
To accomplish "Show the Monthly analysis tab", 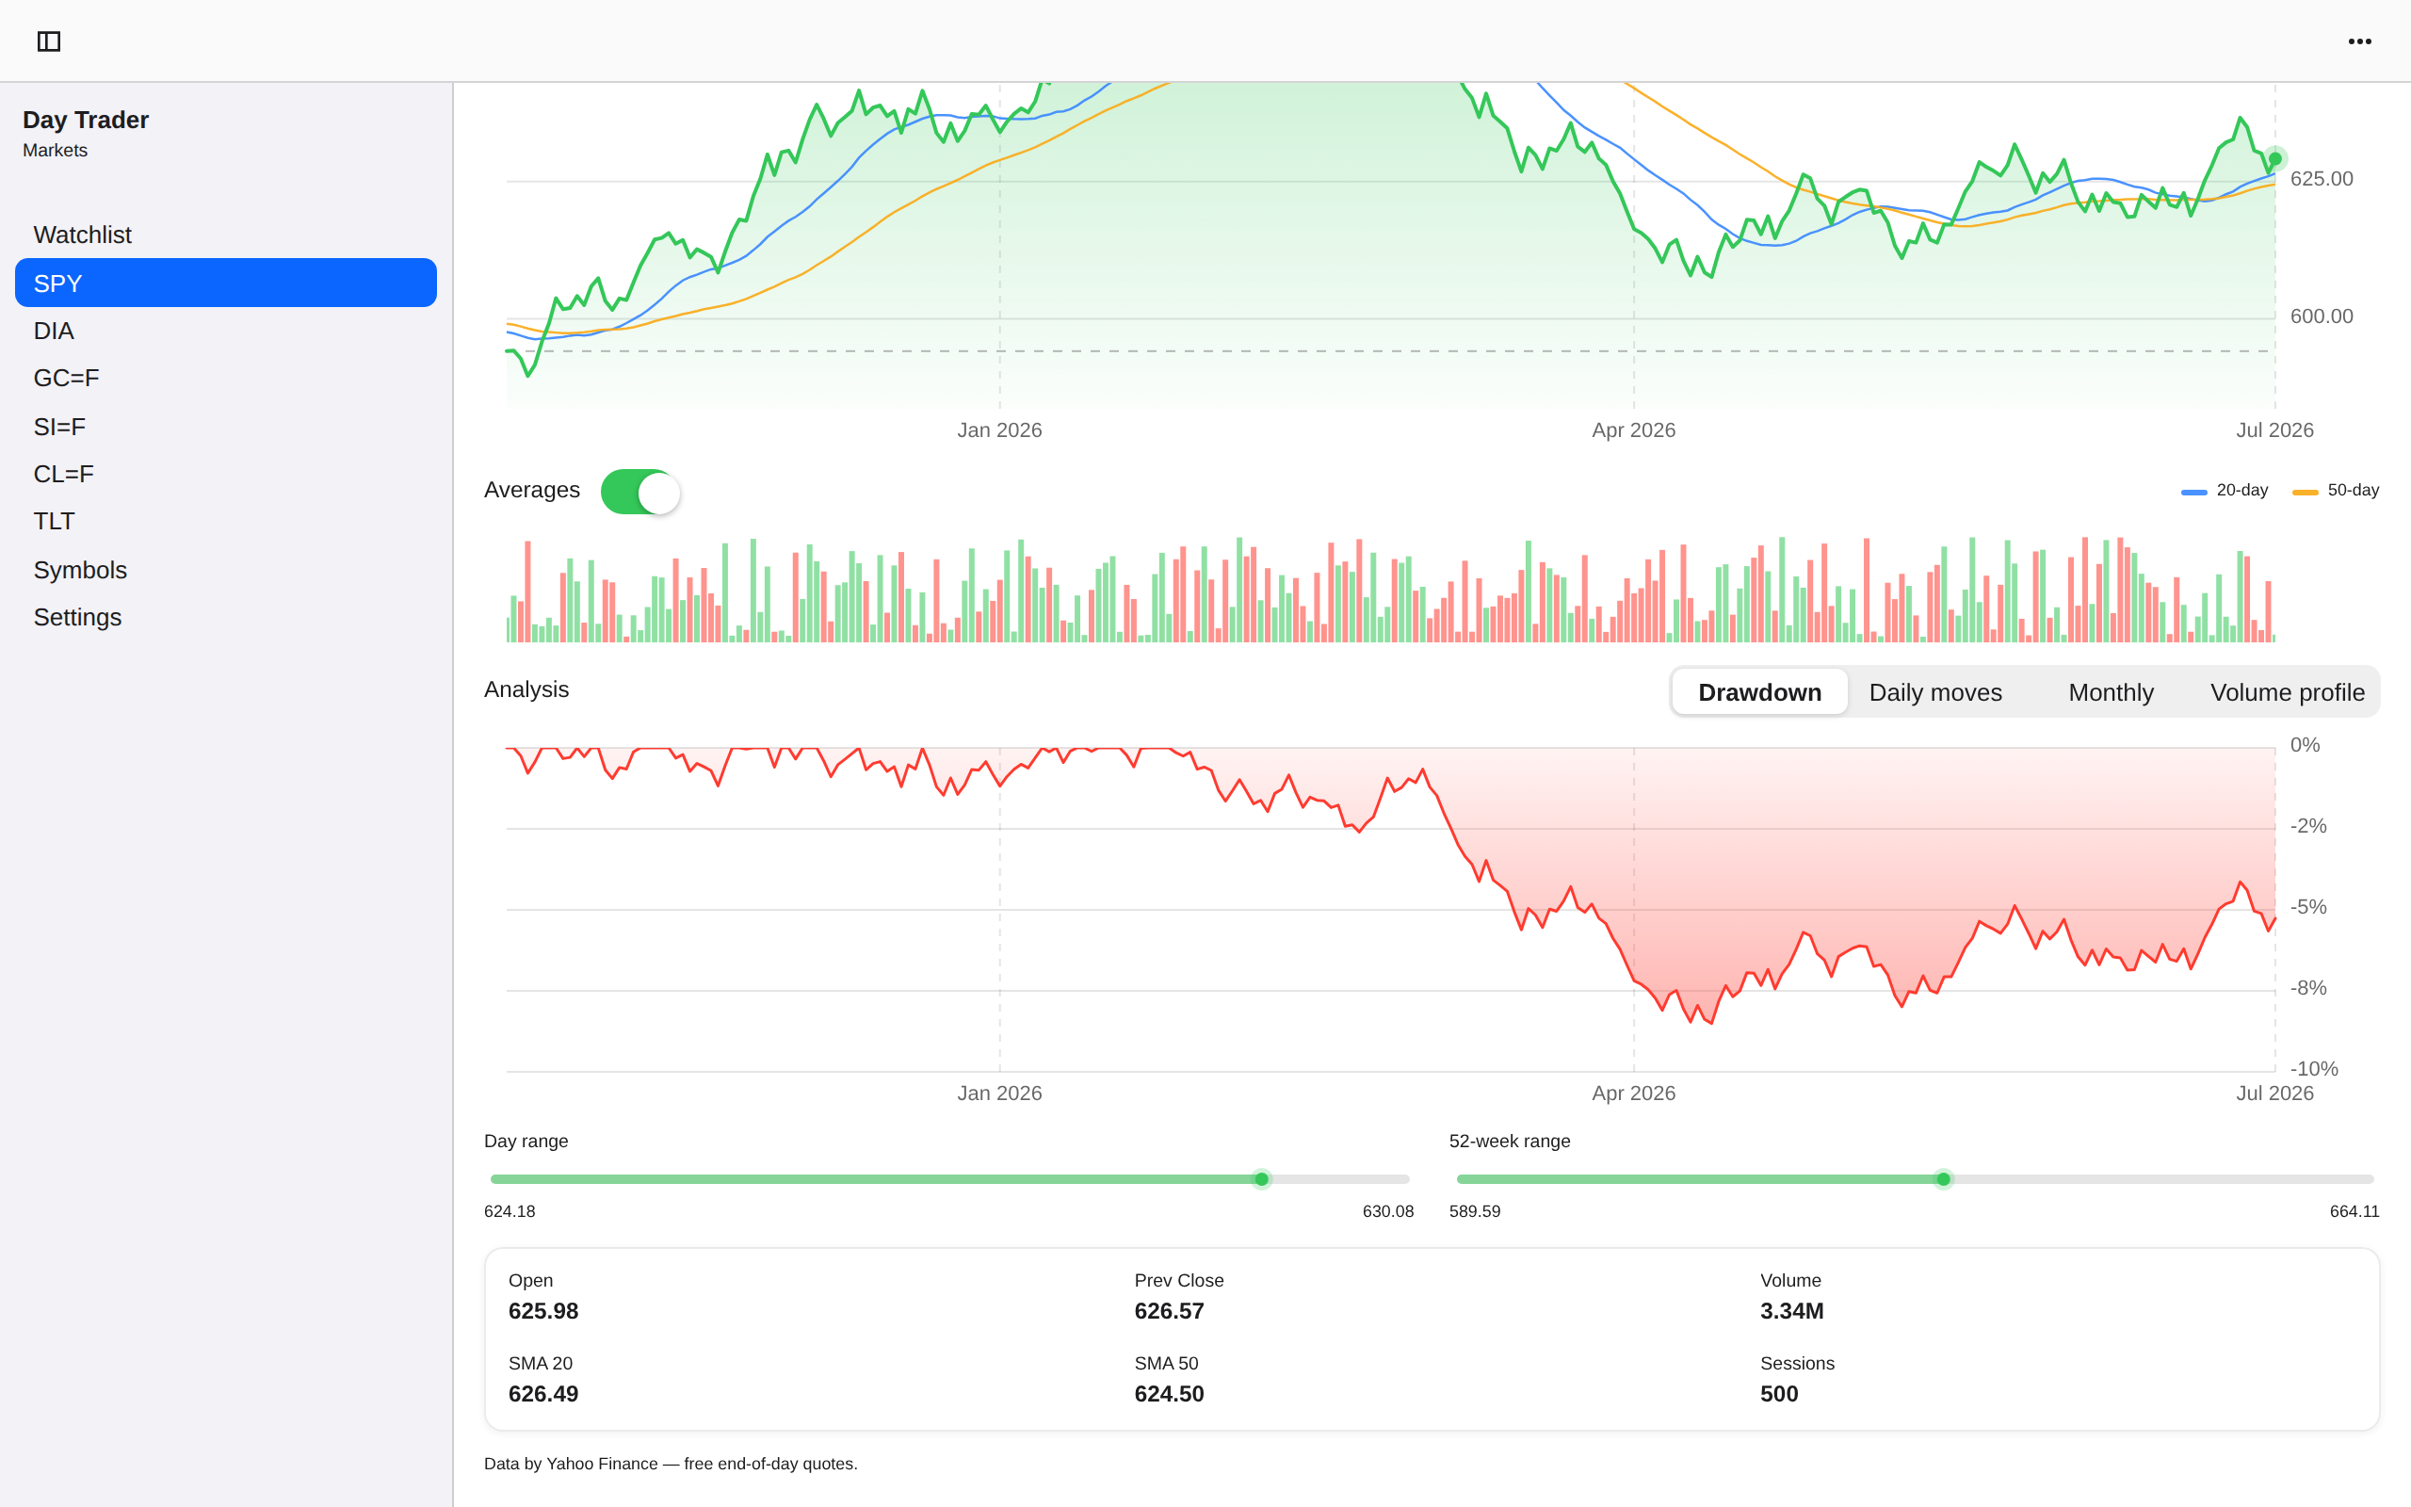I will click(x=2111, y=691).
